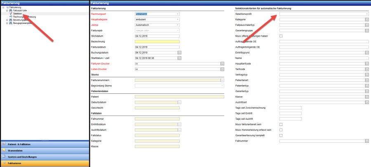This screenshot has width=371, height=167.
Task: Click the binoculars icon of Bezugsgrössenjob entry
Action: (10, 23)
